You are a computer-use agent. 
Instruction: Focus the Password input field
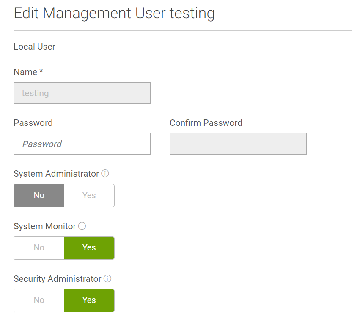tap(82, 144)
